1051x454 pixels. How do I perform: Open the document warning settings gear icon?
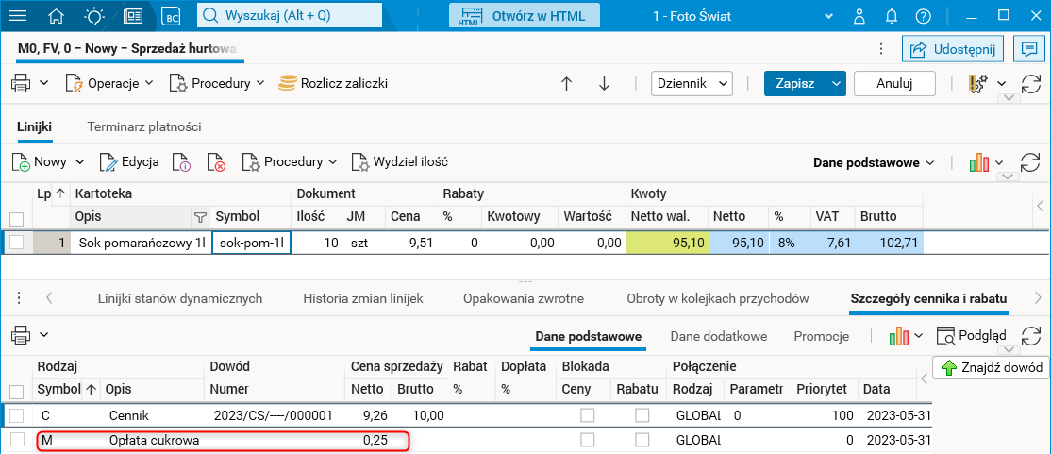point(978,84)
